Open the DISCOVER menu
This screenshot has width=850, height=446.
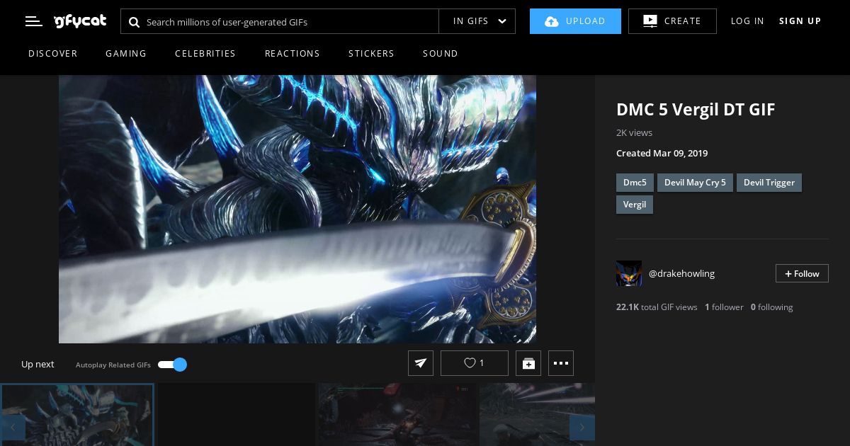53,54
